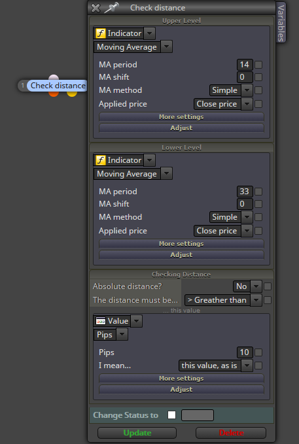299x444 pixels.
Task: Pin the Check distance panel
Action: coord(111,8)
